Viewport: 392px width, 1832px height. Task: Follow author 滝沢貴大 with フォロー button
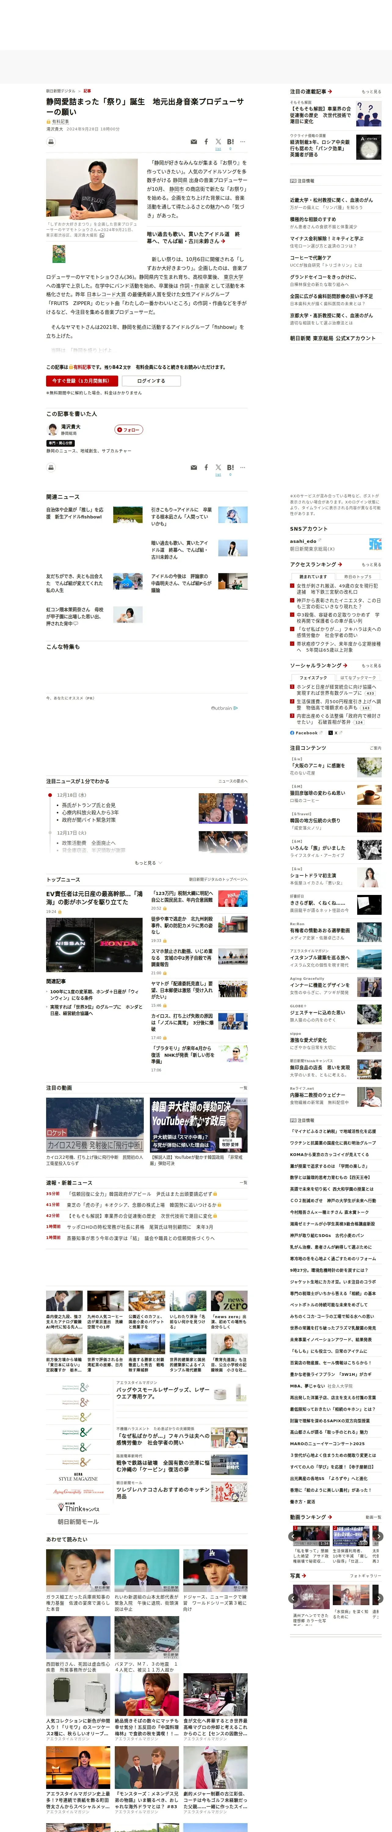coord(129,430)
